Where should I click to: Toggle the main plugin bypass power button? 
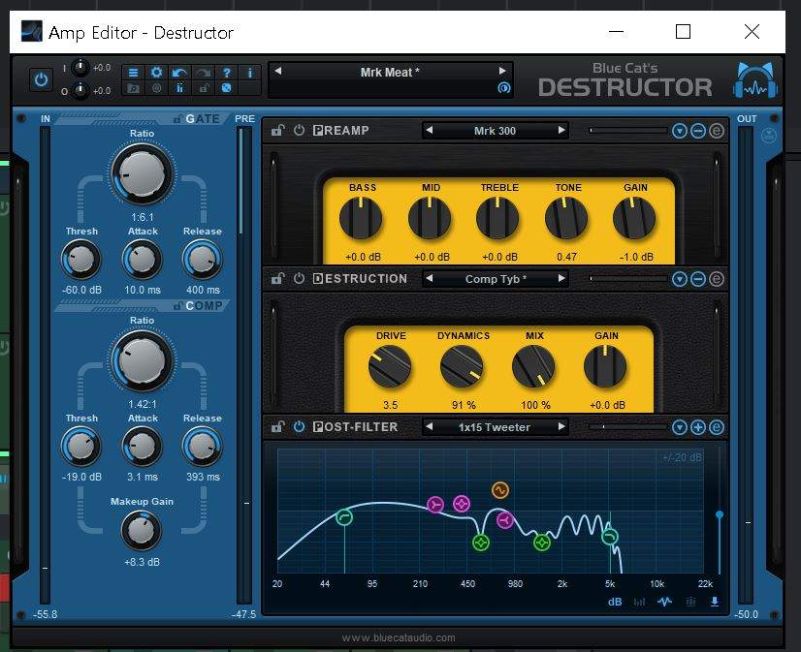41,80
